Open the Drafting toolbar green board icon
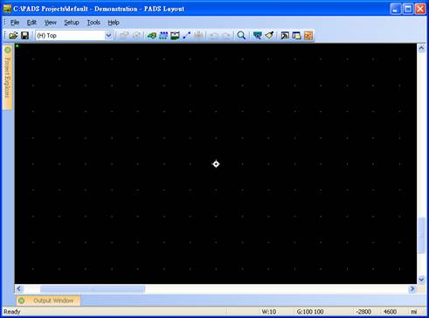This screenshot has height=318, width=429. click(x=152, y=36)
